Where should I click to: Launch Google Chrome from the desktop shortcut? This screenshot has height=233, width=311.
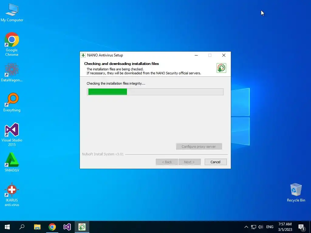pyautogui.click(x=12, y=44)
